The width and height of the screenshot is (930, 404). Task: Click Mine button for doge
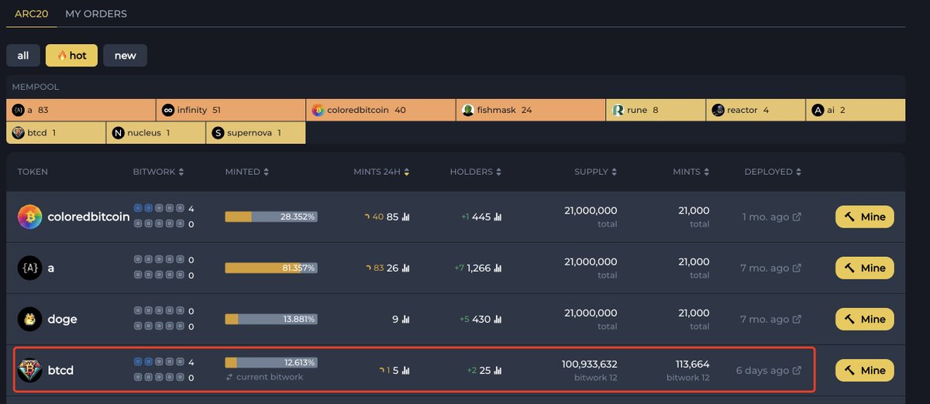(x=864, y=319)
